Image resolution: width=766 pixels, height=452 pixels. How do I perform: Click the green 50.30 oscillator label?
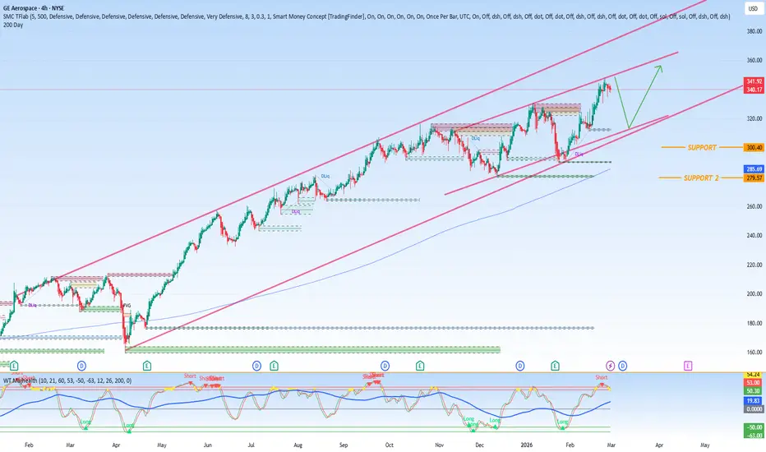click(x=754, y=391)
